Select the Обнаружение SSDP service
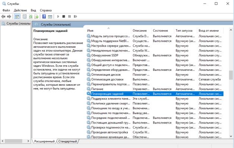 coord(155,56)
